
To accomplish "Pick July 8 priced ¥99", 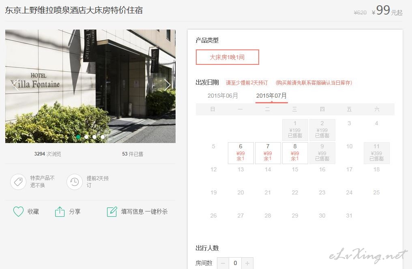I will 295,153.
